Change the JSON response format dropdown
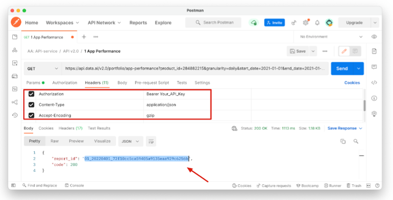 click(131, 141)
